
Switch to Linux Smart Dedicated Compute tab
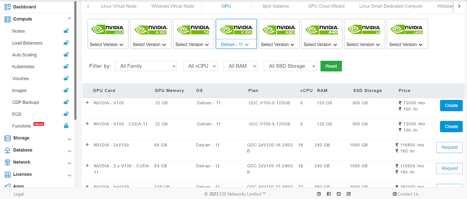(391, 6)
